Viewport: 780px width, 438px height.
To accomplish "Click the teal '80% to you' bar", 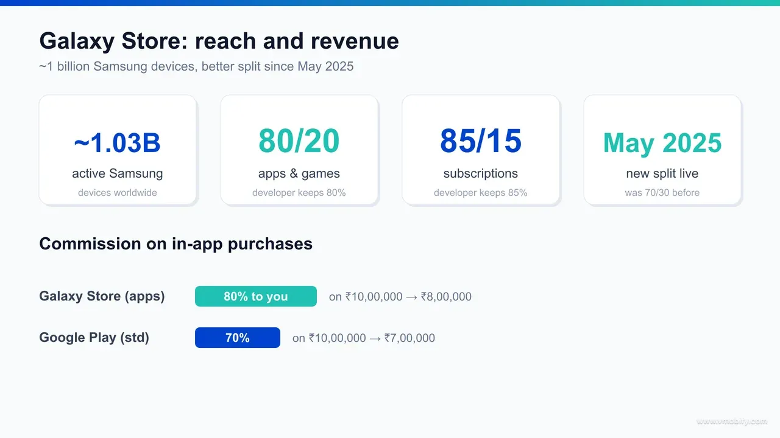I will pos(256,296).
